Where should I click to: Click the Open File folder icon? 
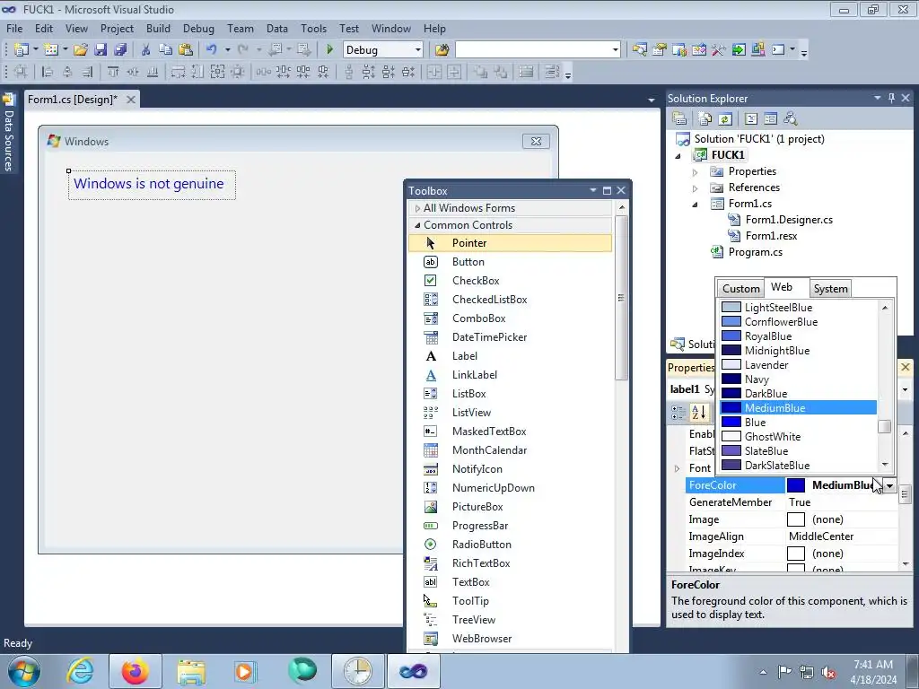click(x=80, y=50)
